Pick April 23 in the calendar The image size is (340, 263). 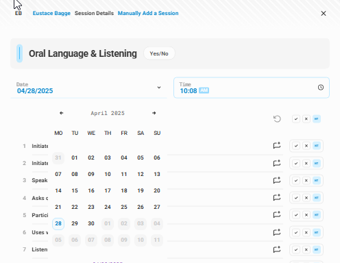(x=91, y=207)
